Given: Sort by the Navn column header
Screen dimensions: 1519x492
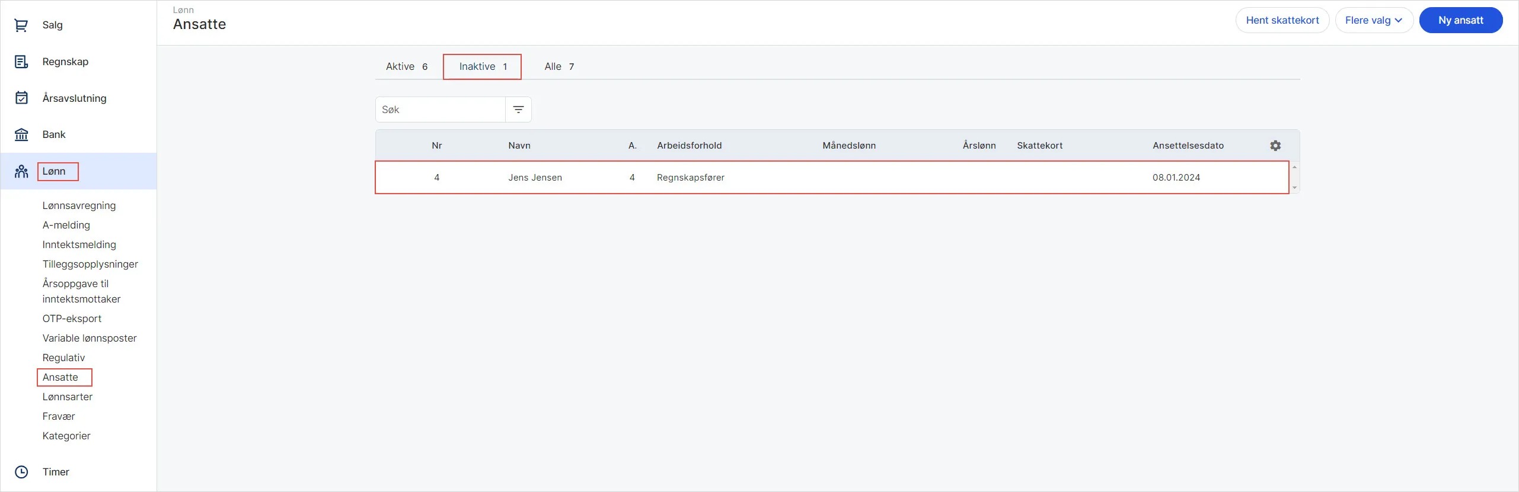Looking at the screenshot, I should 519,146.
